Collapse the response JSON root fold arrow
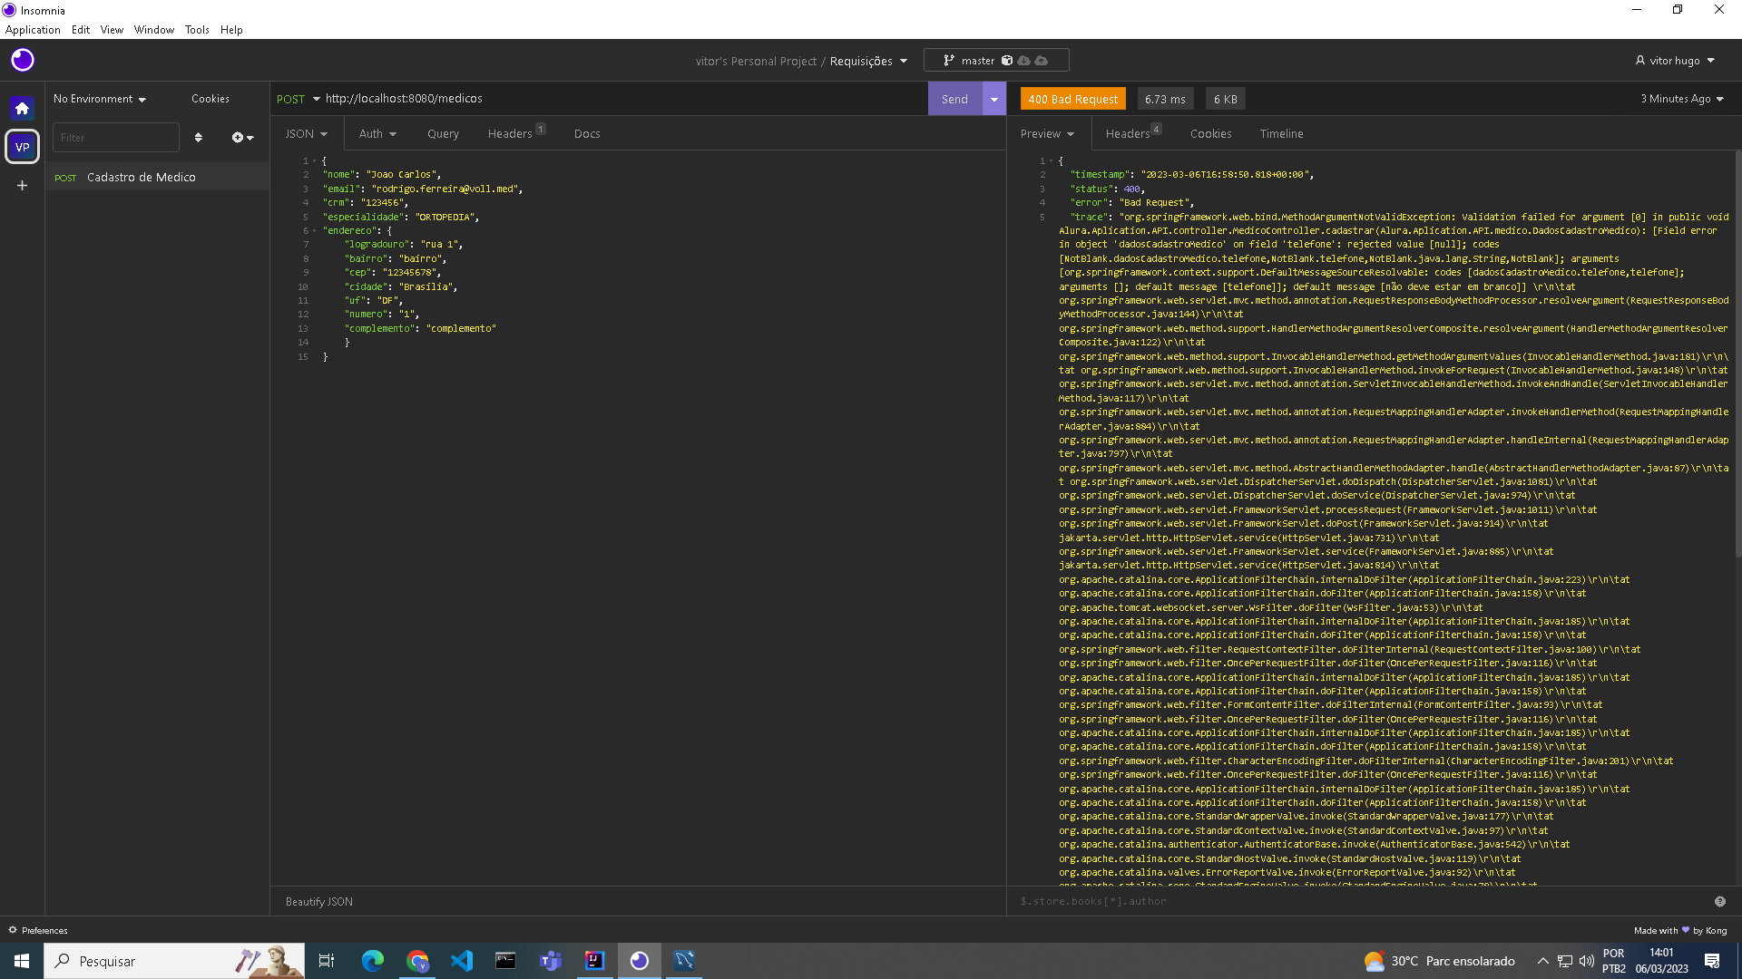Image resolution: width=1742 pixels, height=979 pixels. click(1052, 161)
